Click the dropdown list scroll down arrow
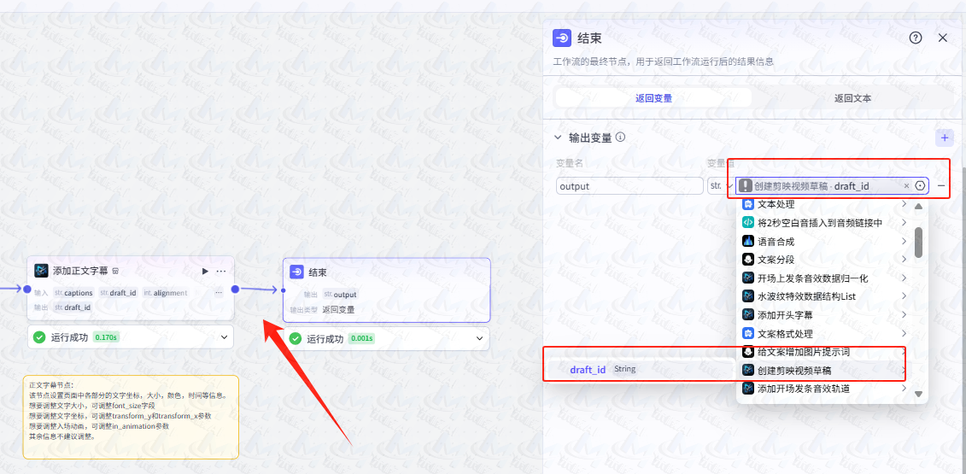The width and height of the screenshot is (966, 474). [x=918, y=394]
